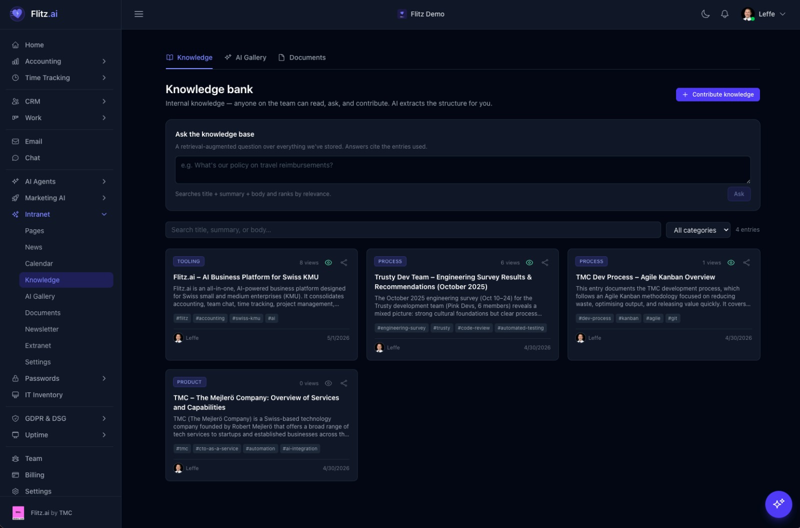This screenshot has height=528, width=800.
Task: Click the Uptime sidebar icon
Action: point(15,435)
